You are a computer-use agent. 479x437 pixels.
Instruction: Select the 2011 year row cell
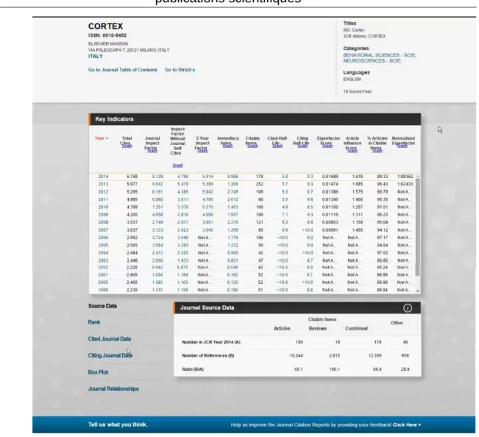tap(103, 199)
